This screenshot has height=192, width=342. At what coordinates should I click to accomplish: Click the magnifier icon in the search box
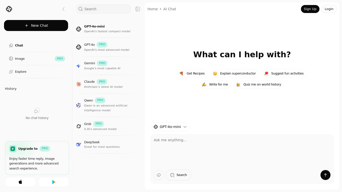(x=81, y=9)
